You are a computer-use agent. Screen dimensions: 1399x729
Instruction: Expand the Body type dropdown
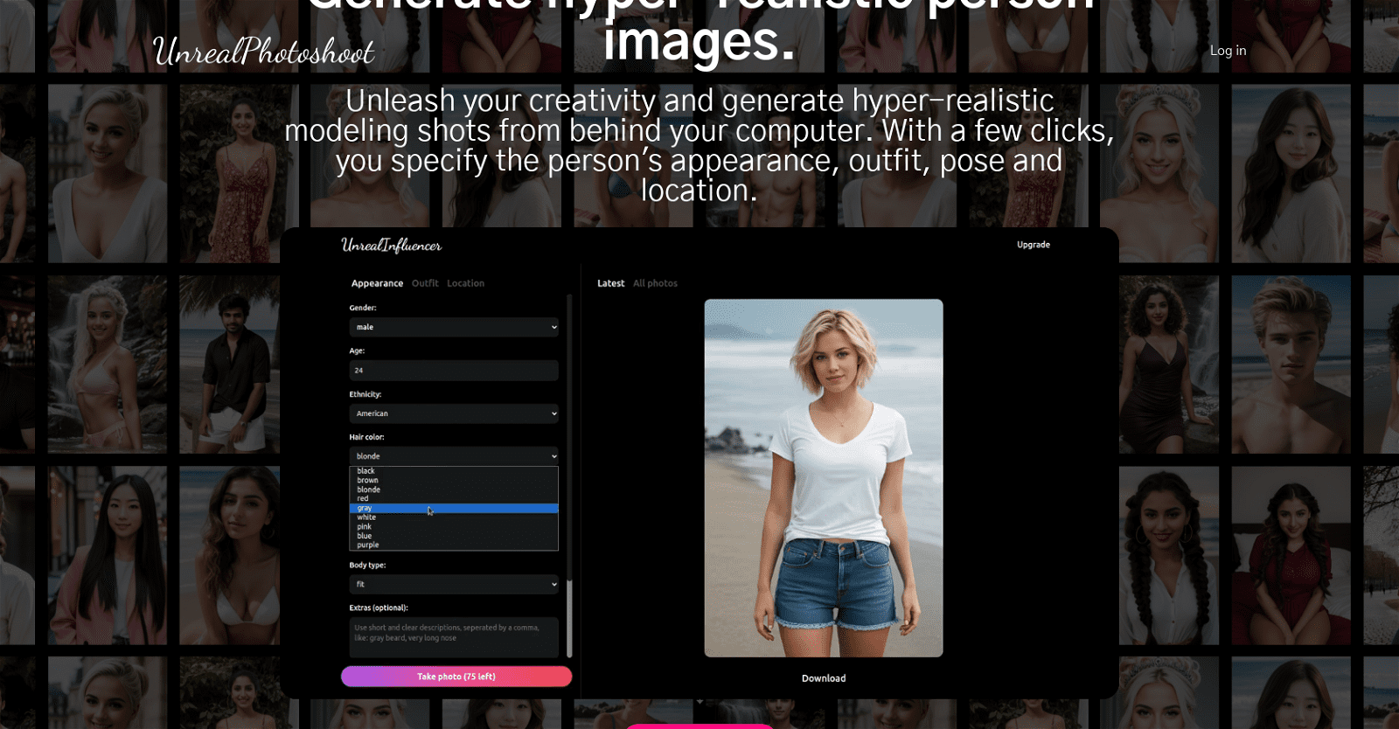point(453,584)
